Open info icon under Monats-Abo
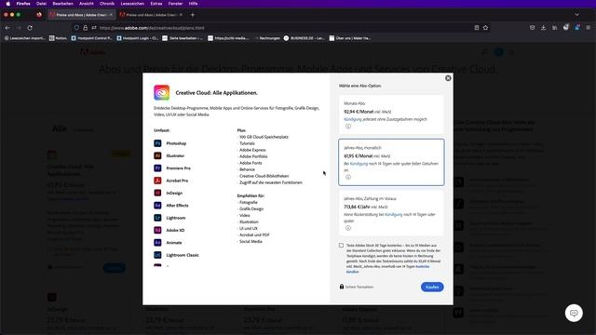 tap(348, 127)
